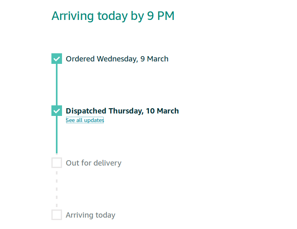
Task: Click the grey "Out for delivery" label
Action: [x=94, y=163]
